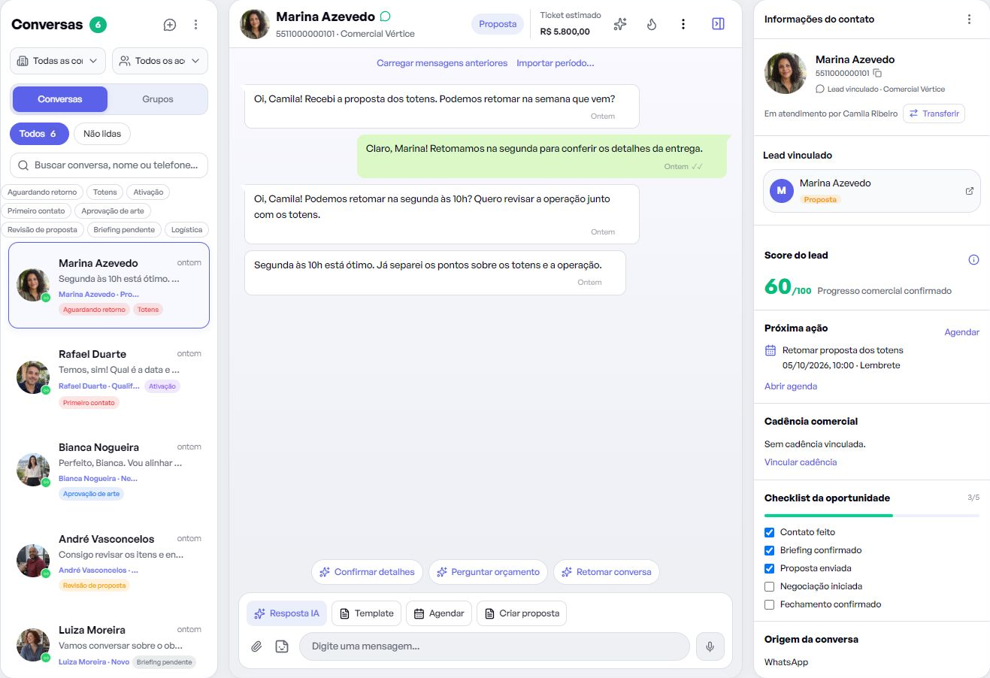Uncheck the Proposta enviada checkbox
This screenshot has height=678, width=990.
pyautogui.click(x=769, y=568)
